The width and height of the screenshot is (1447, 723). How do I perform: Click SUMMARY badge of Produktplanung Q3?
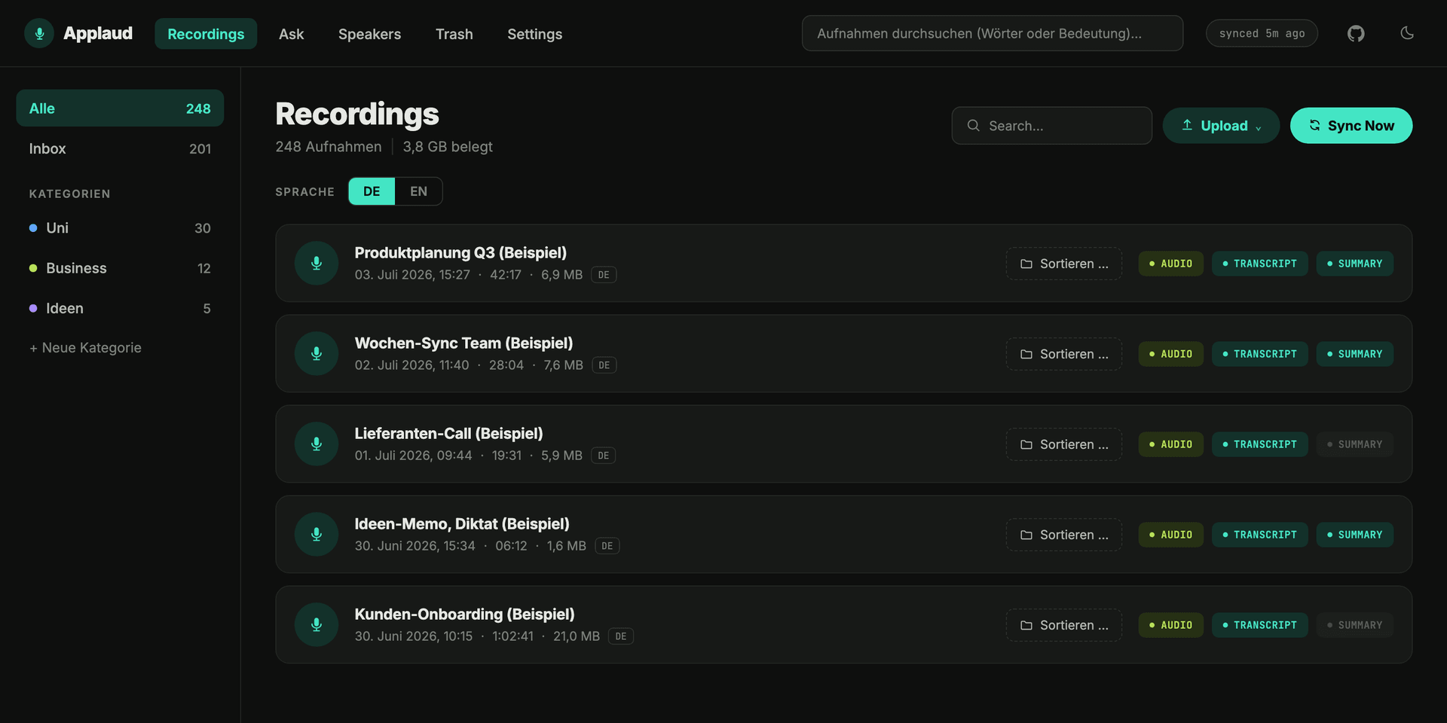(x=1354, y=264)
